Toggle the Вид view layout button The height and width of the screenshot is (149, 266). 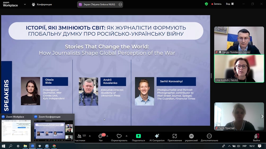click(x=230, y=4)
